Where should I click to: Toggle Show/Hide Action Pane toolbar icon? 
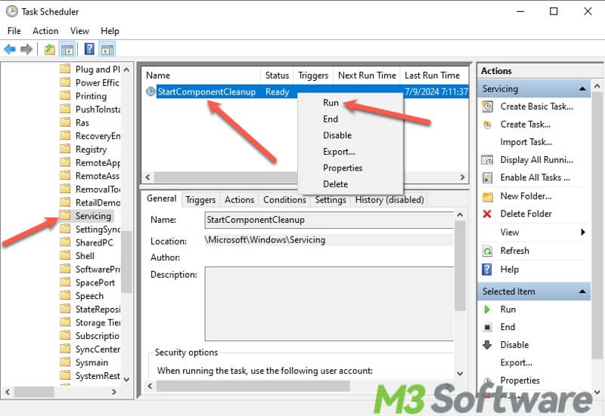107,49
